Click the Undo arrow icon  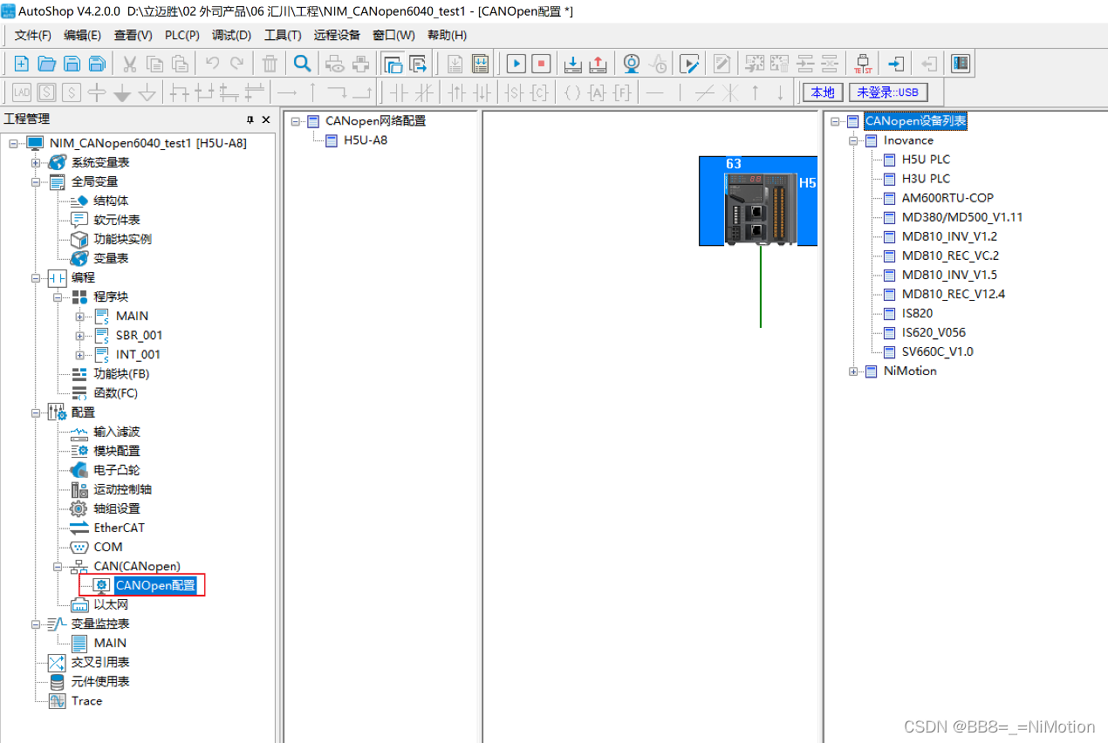212,64
